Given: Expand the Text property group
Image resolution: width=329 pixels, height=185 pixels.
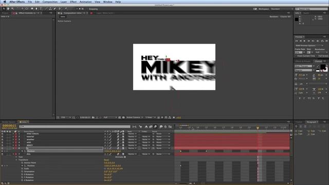Looking at the screenshot, I should (16, 157).
